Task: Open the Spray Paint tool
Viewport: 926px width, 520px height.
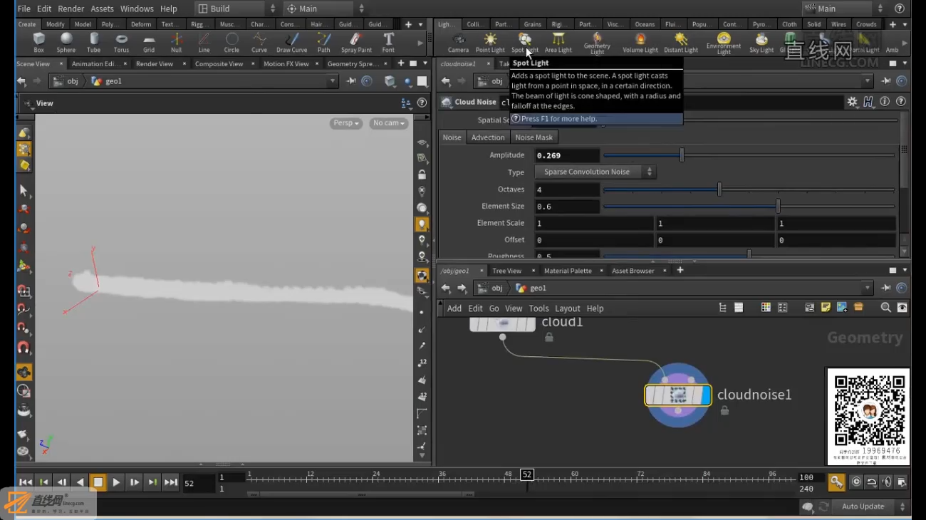Action: 356,43
